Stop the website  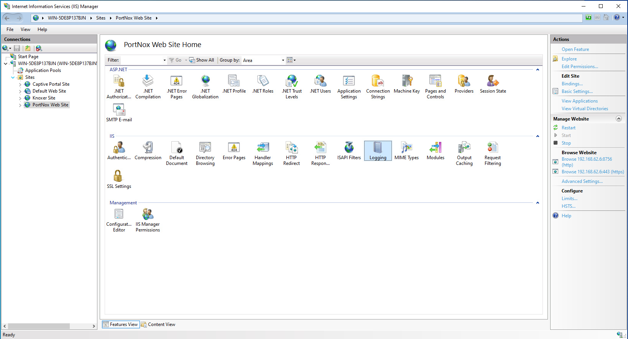[566, 143]
